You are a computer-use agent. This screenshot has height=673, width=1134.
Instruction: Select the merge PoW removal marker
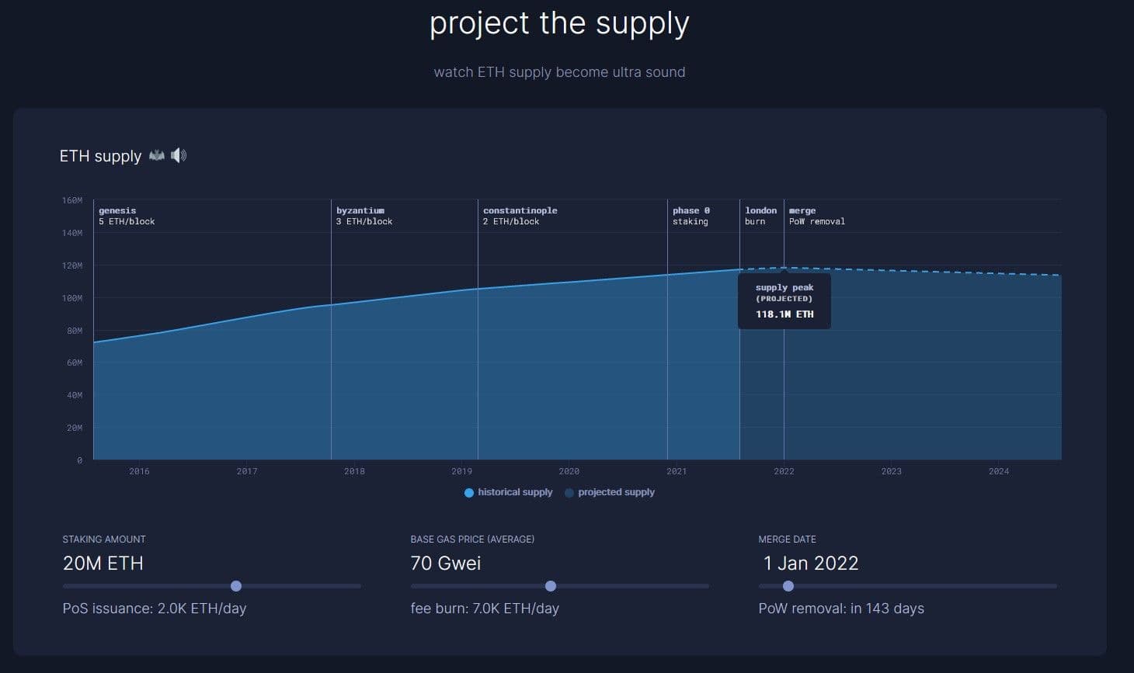pos(816,216)
